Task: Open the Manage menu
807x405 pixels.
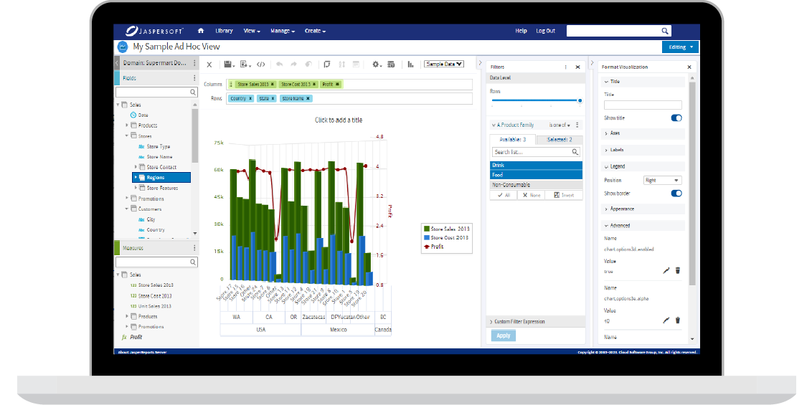Action: click(282, 31)
